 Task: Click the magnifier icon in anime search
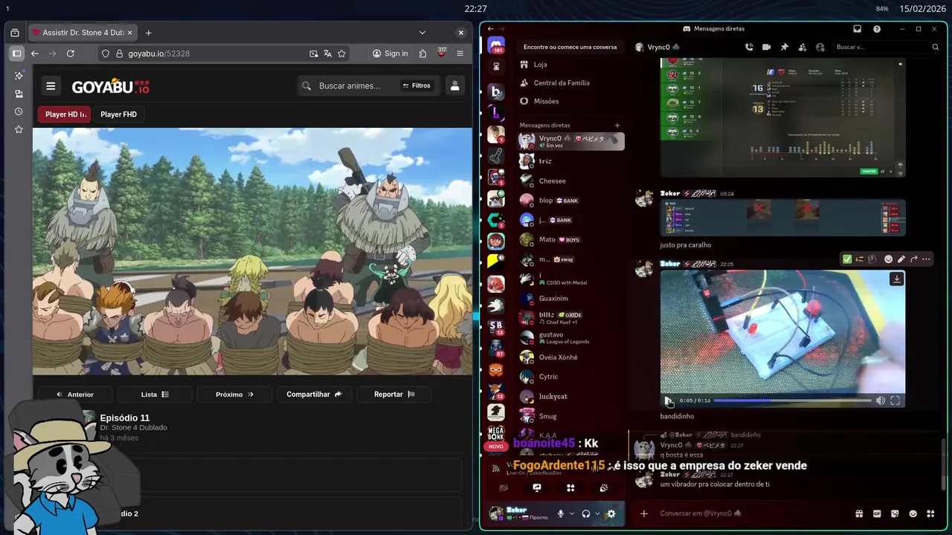click(306, 86)
